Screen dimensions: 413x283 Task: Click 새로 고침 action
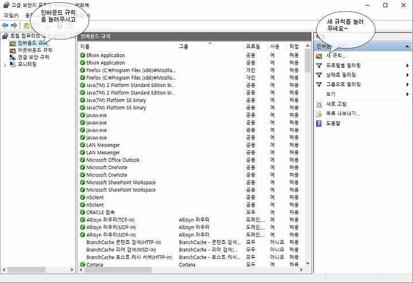336,104
